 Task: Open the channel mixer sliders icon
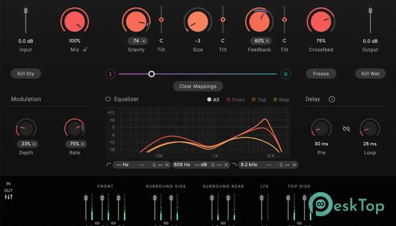[x=8, y=197]
